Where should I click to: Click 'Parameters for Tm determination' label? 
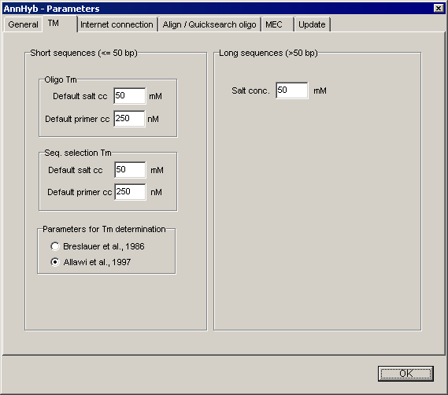tap(104, 229)
